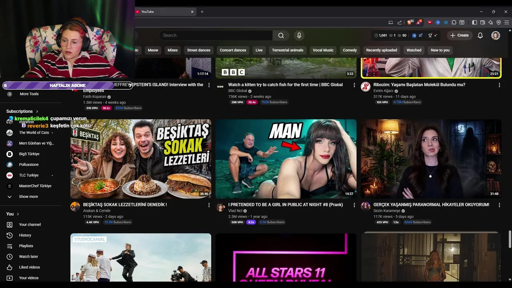Click Sezin Karameşe channel avatar
The height and width of the screenshot is (288, 512).
(366, 206)
